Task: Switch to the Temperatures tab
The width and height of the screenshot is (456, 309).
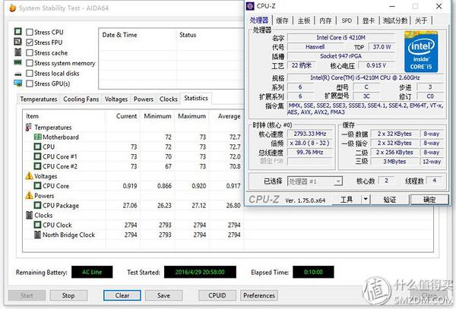Action: pos(39,99)
